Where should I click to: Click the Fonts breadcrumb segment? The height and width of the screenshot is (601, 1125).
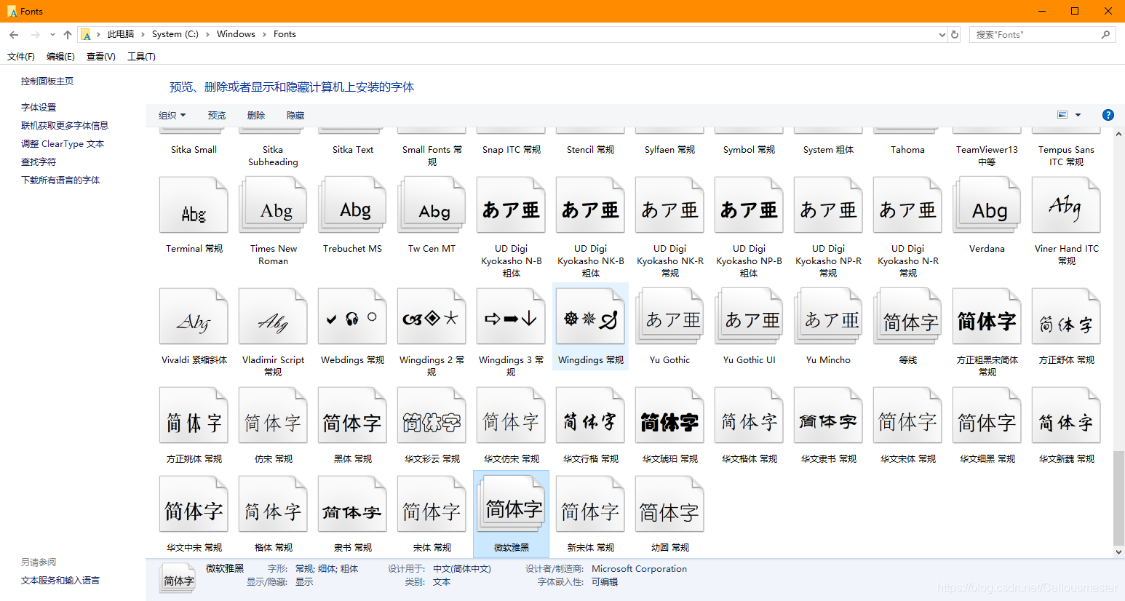285,34
